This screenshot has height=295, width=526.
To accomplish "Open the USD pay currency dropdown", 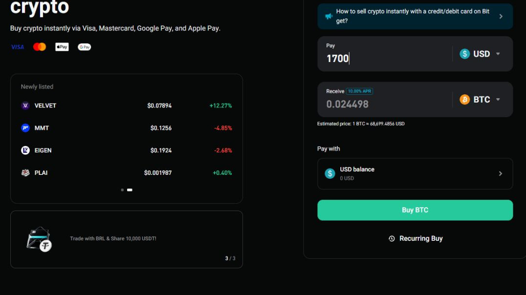I will [x=480, y=54].
